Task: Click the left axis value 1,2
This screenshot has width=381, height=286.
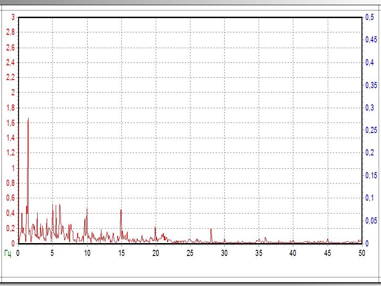Action: (x=10, y=153)
